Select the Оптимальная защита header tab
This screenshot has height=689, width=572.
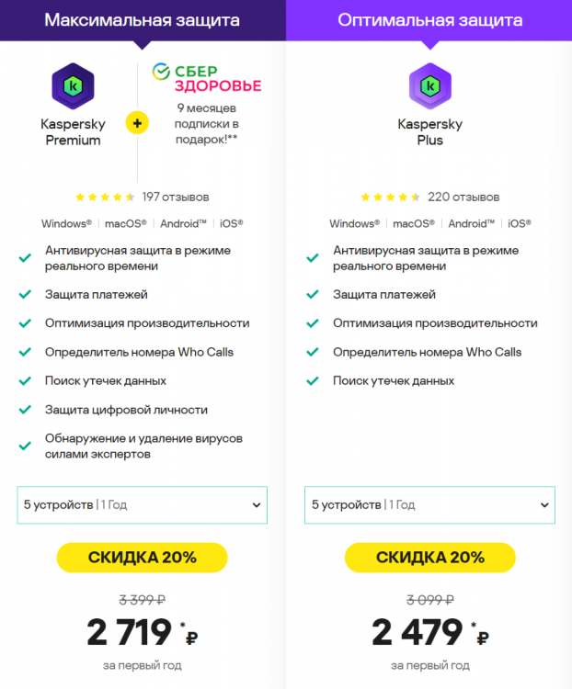click(x=429, y=20)
